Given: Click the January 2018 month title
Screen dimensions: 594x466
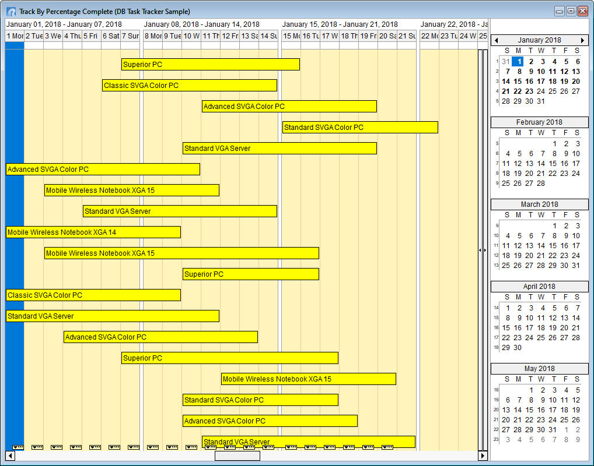Looking at the screenshot, I should coord(540,40).
